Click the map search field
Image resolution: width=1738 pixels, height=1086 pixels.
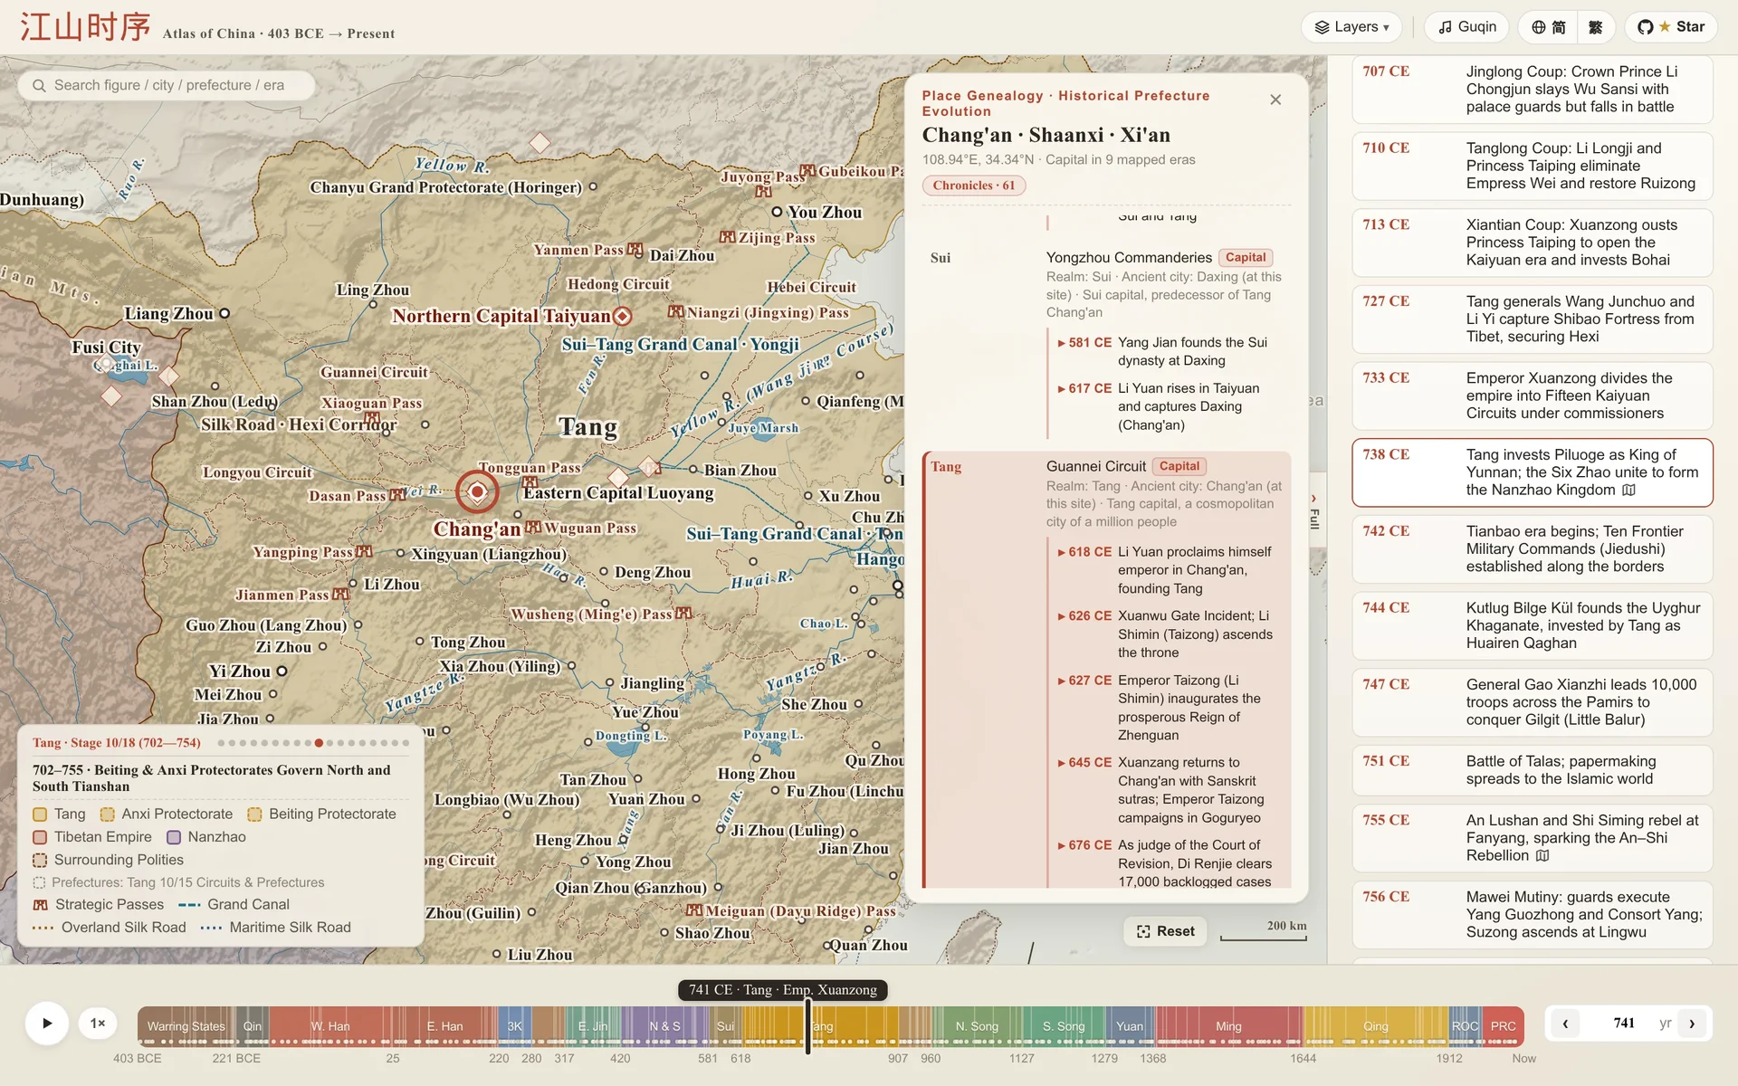167,85
